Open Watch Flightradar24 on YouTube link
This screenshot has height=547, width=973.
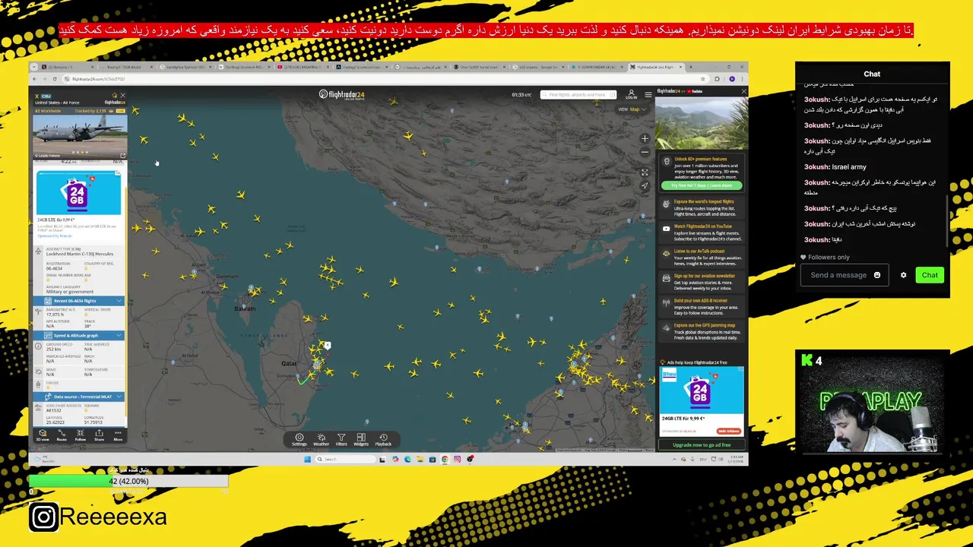pyautogui.click(x=700, y=232)
